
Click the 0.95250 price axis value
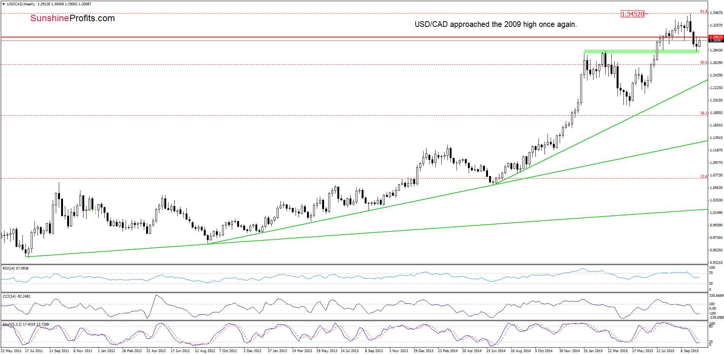pyautogui.click(x=716, y=250)
